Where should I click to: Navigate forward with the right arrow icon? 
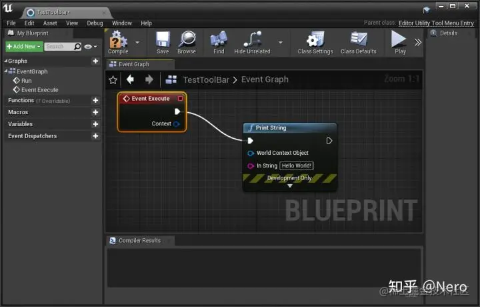[149, 79]
